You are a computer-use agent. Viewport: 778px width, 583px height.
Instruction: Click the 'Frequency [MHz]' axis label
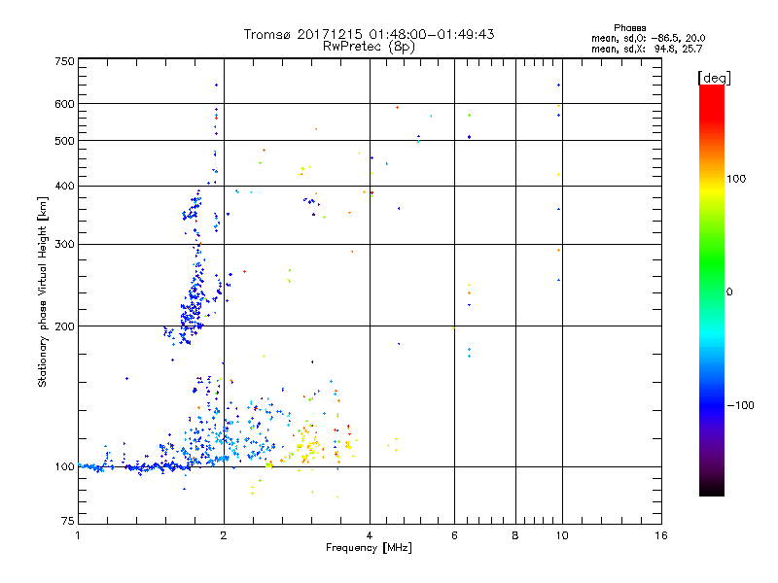pos(369,548)
